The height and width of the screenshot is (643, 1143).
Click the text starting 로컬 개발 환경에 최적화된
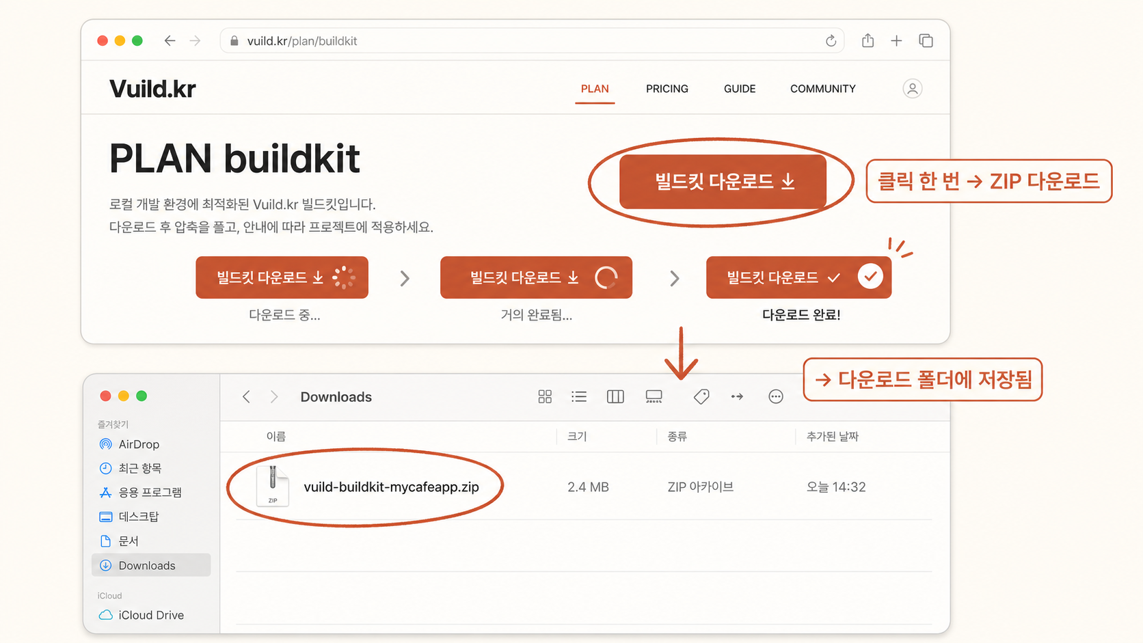tap(243, 204)
